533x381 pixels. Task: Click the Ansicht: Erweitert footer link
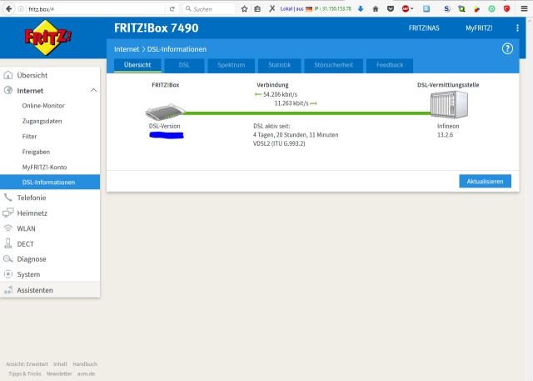27,364
